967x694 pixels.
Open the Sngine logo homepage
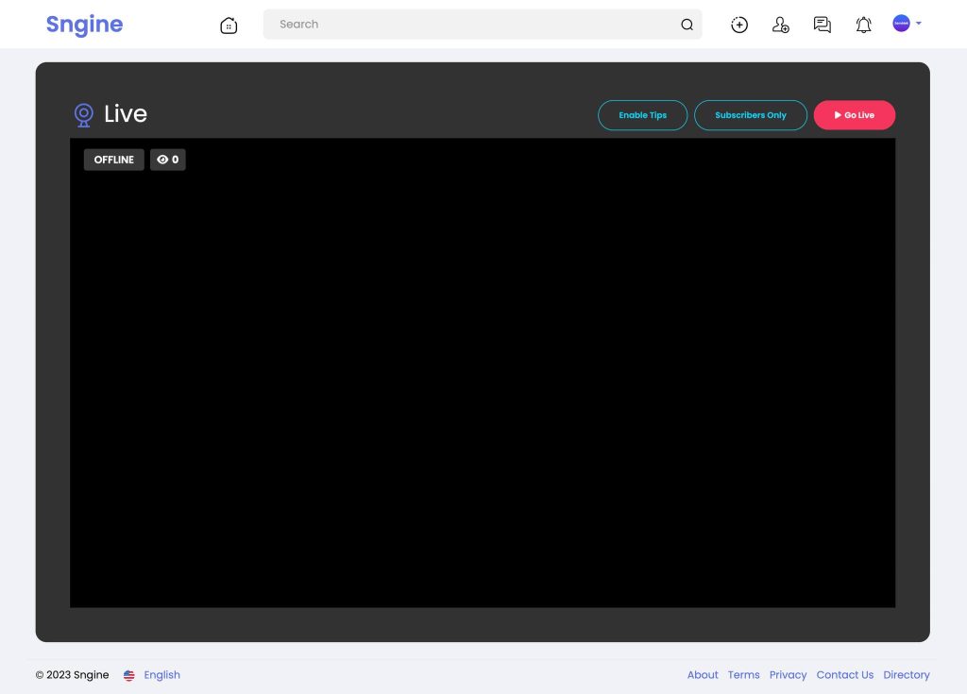[84, 25]
